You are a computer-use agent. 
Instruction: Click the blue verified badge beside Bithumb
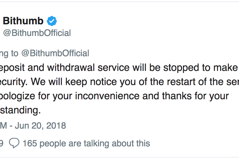tap(52, 21)
